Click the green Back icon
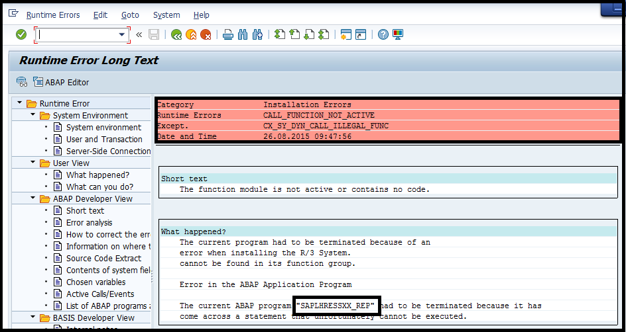The height and width of the screenshot is (332, 626). click(x=176, y=34)
